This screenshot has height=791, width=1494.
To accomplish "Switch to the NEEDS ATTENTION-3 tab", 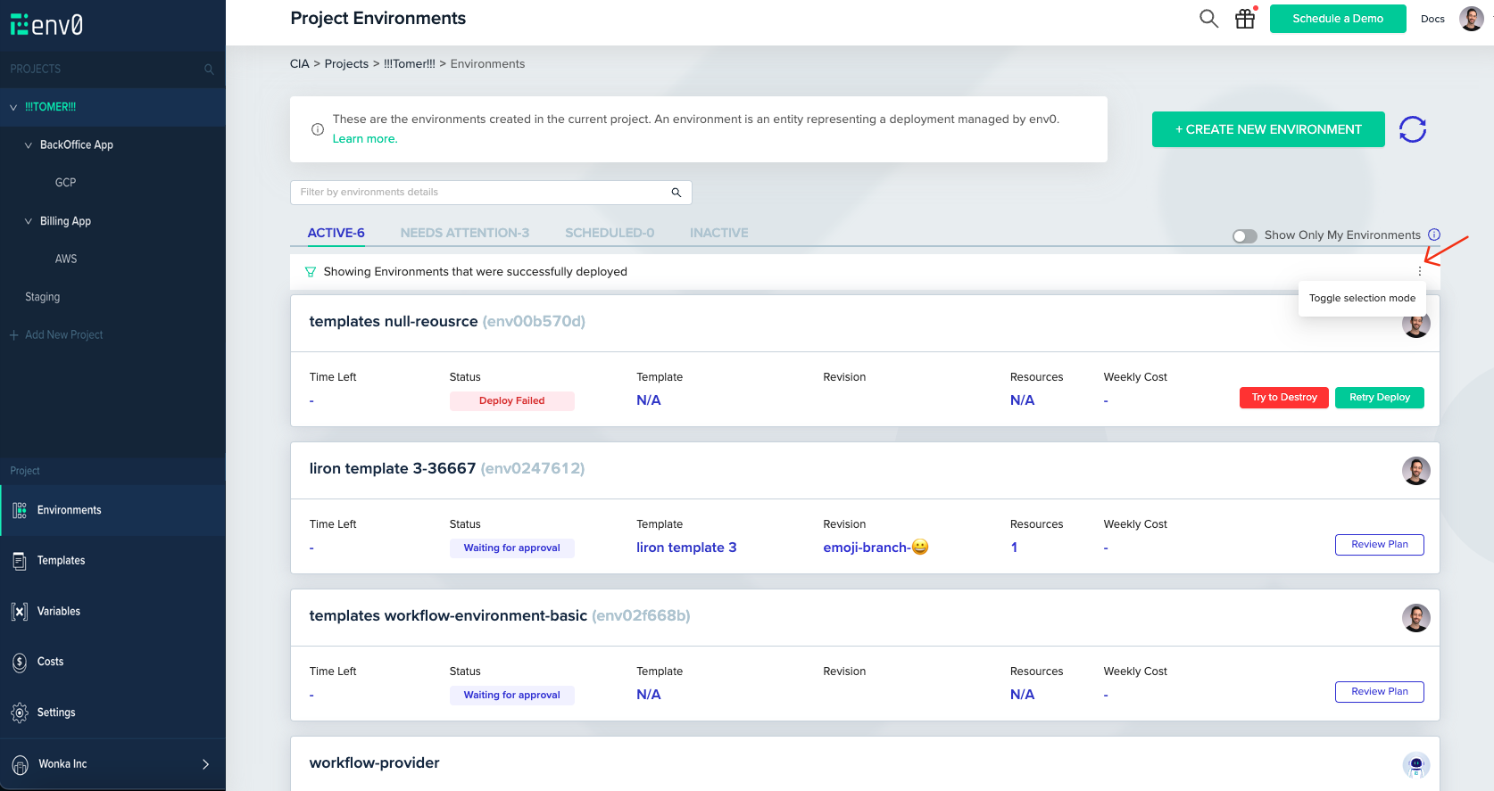I will [x=464, y=233].
